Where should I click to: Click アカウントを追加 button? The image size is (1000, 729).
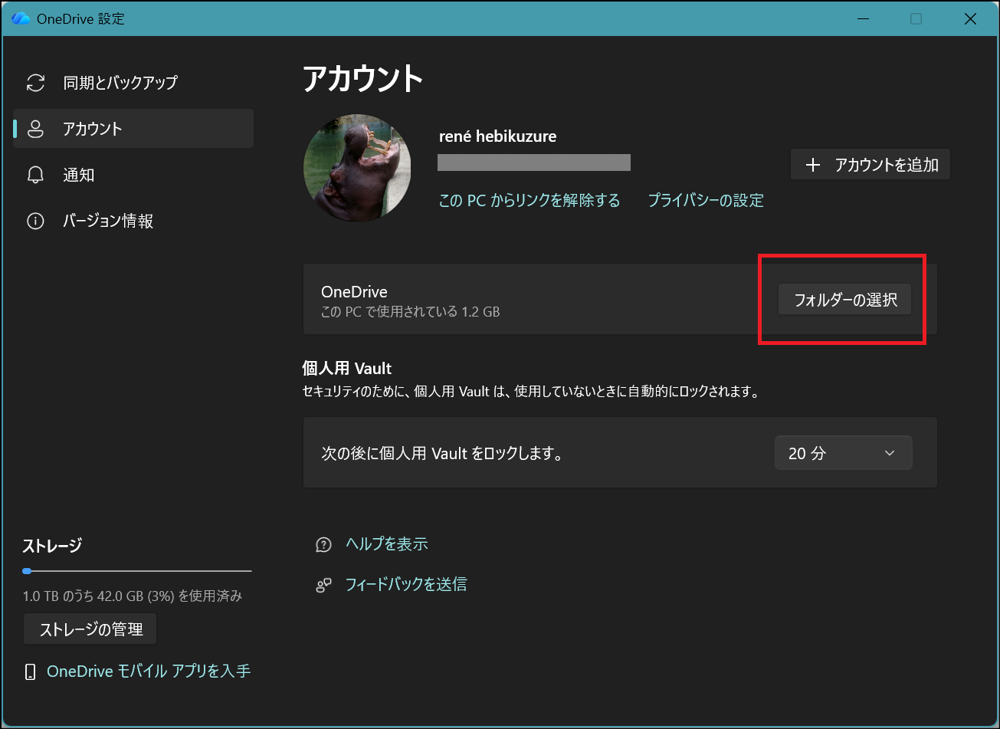[870, 165]
